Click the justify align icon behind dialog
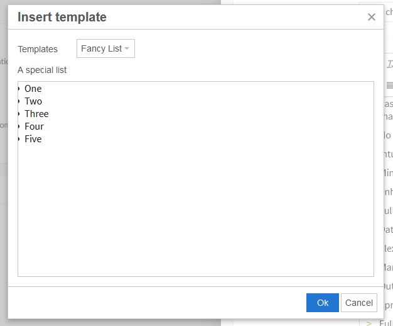This screenshot has height=326, width=393. [x=389, y=86]
